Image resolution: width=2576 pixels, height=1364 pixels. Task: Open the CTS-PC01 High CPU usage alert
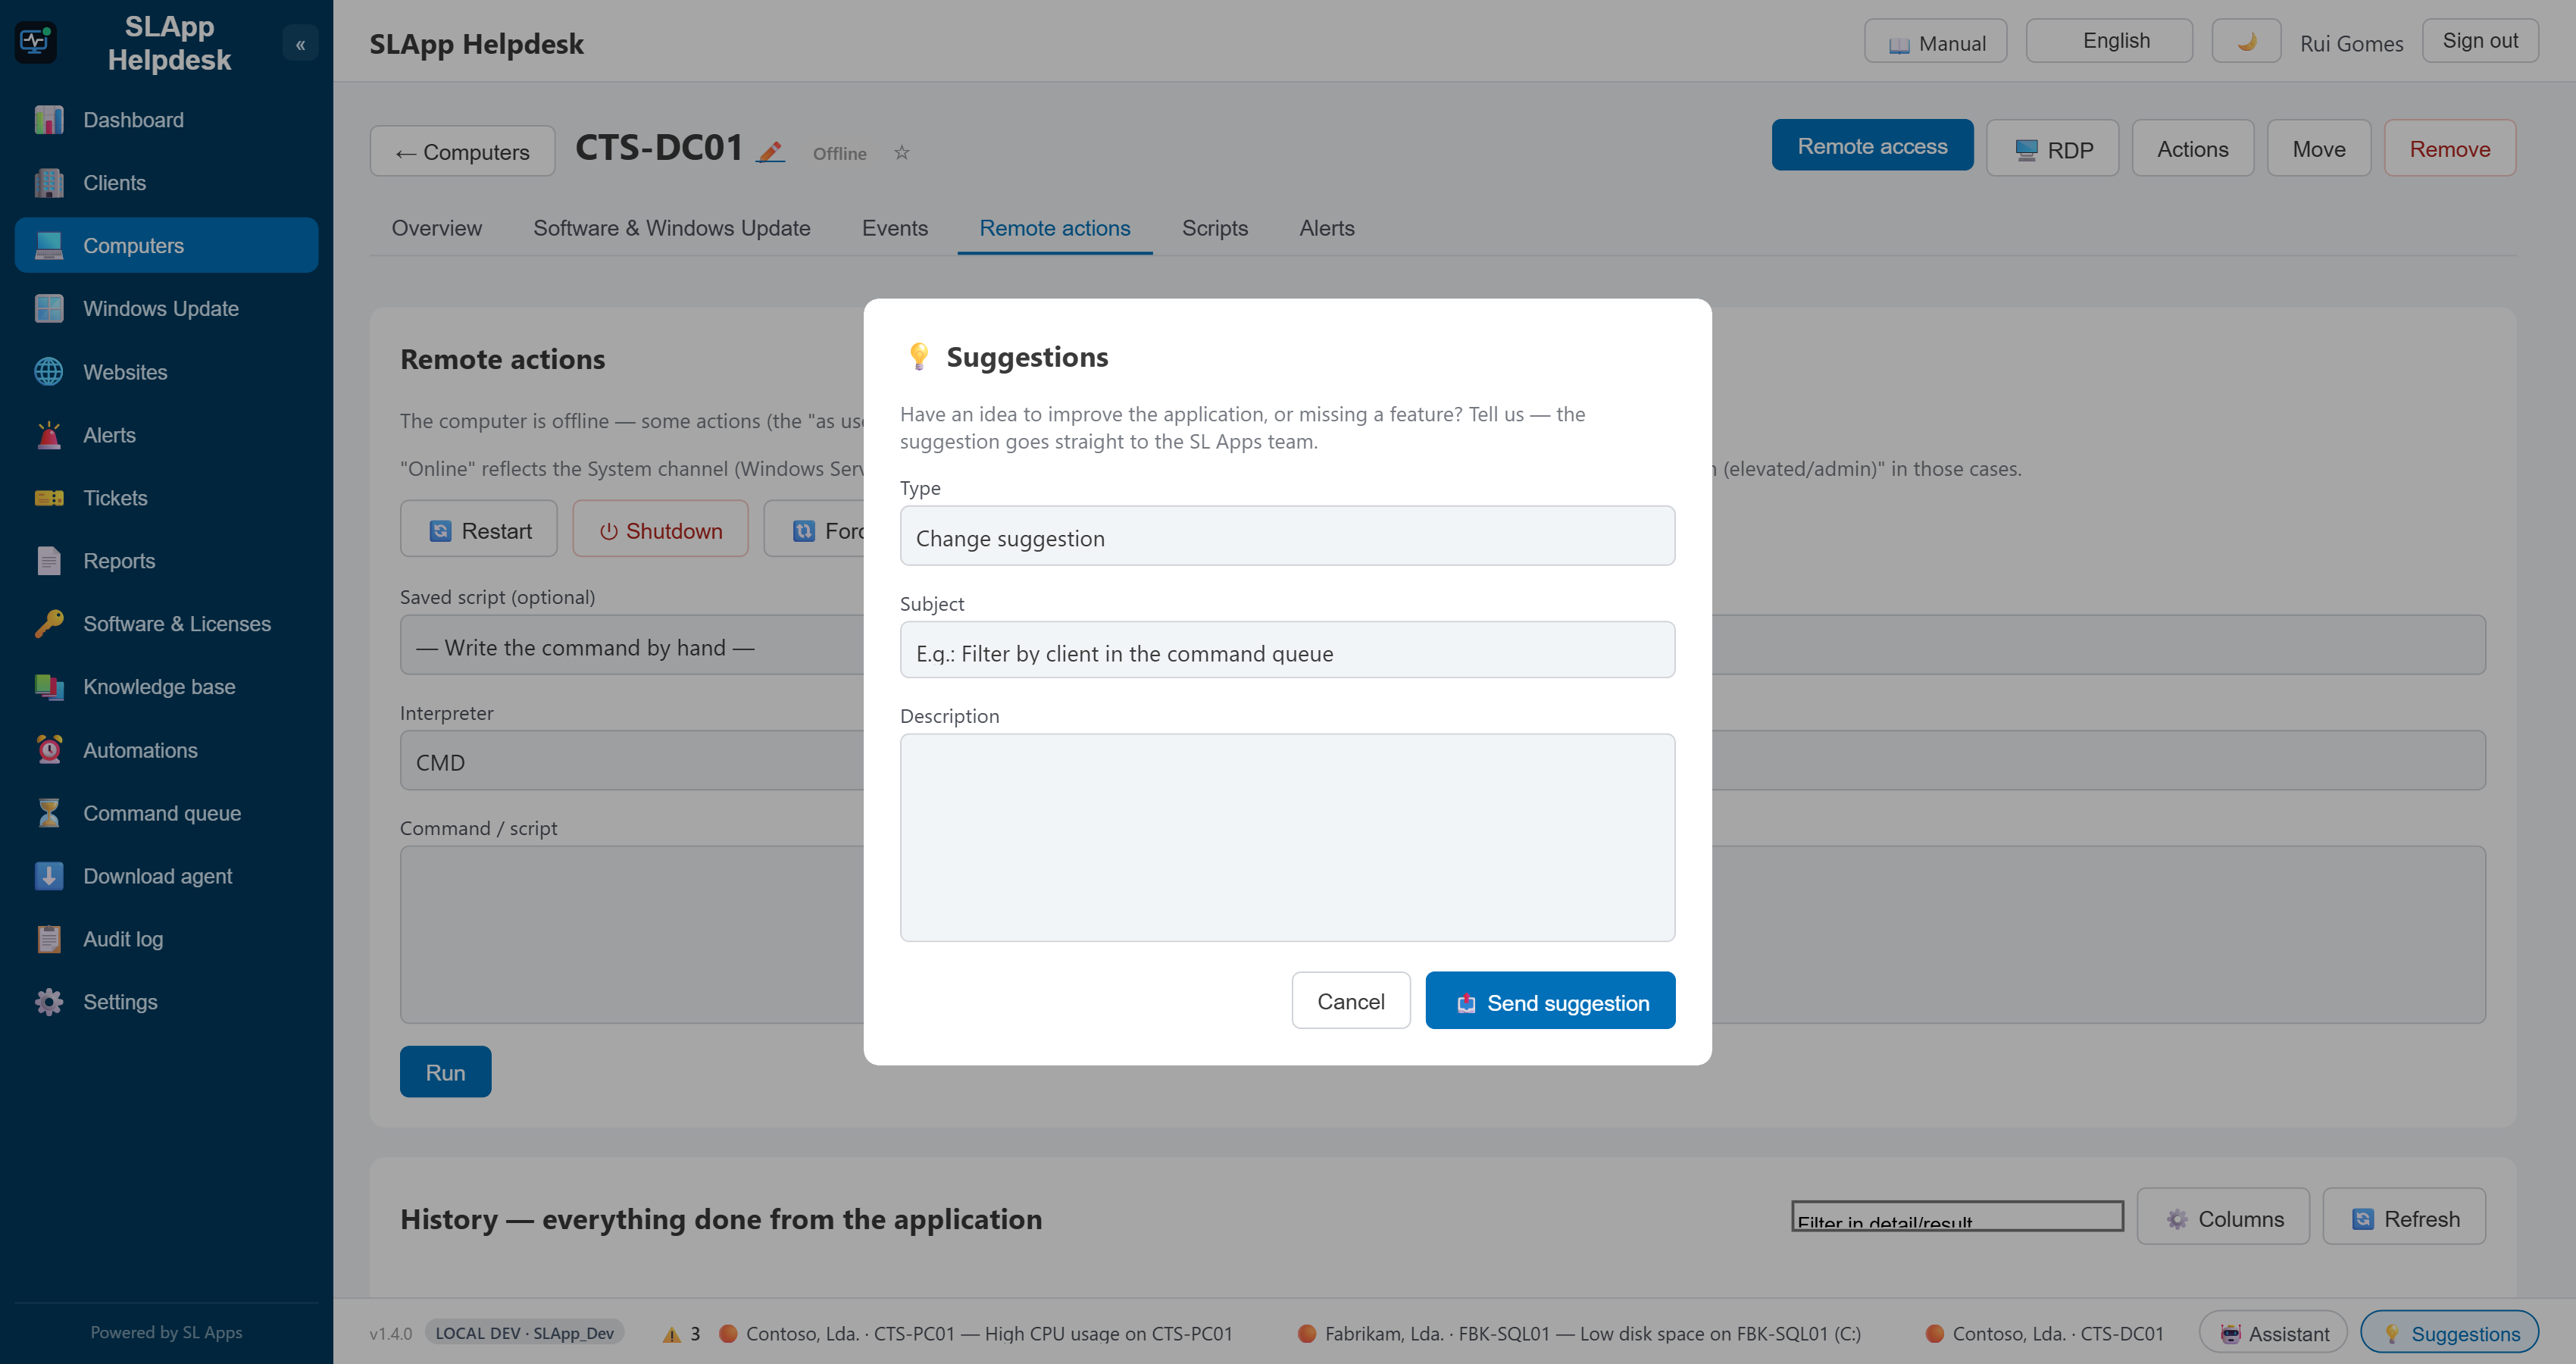click(976, 1333)
